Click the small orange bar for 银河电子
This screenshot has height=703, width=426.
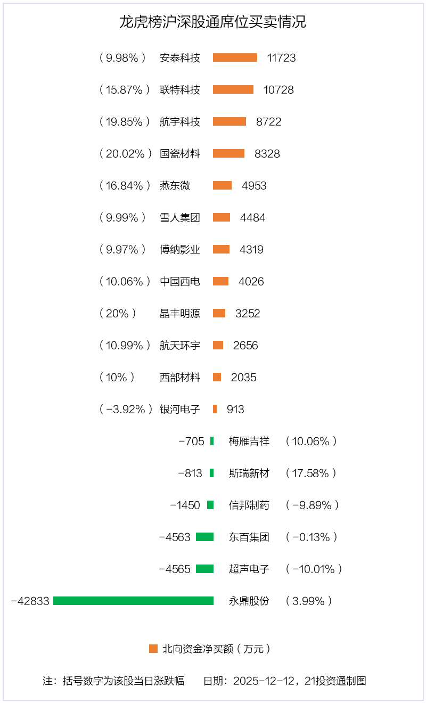click(x=215, y=409)
